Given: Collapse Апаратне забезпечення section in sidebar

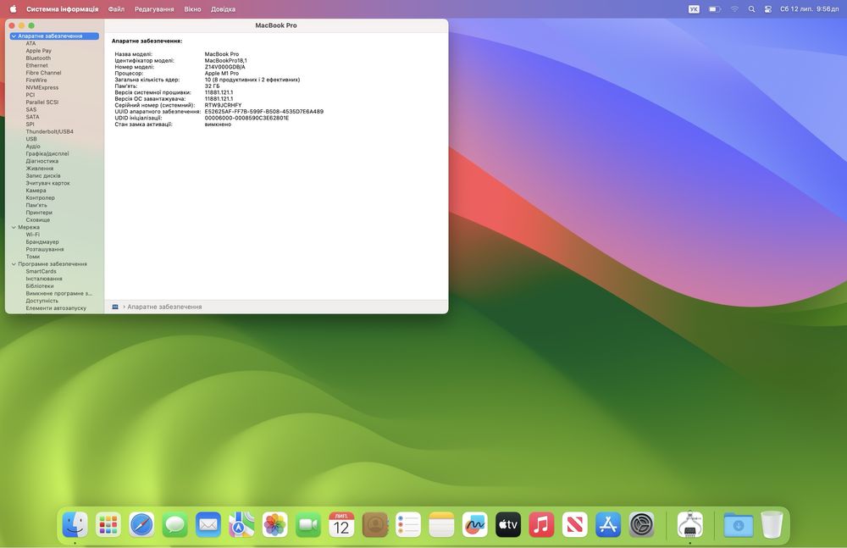Looking at the screenshot, I should coord(14,36).
